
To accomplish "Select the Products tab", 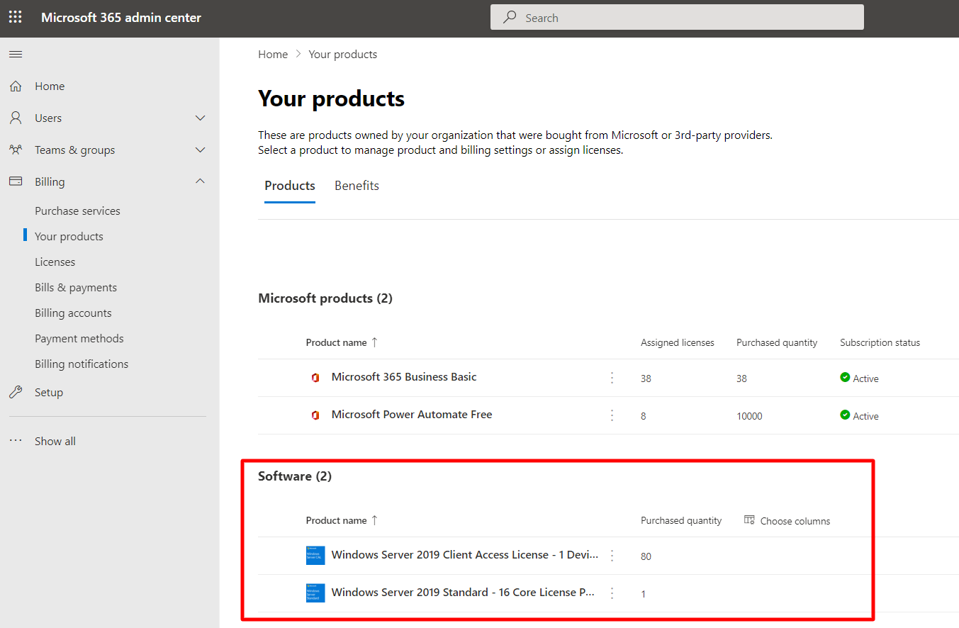I will tap(289, 186).
